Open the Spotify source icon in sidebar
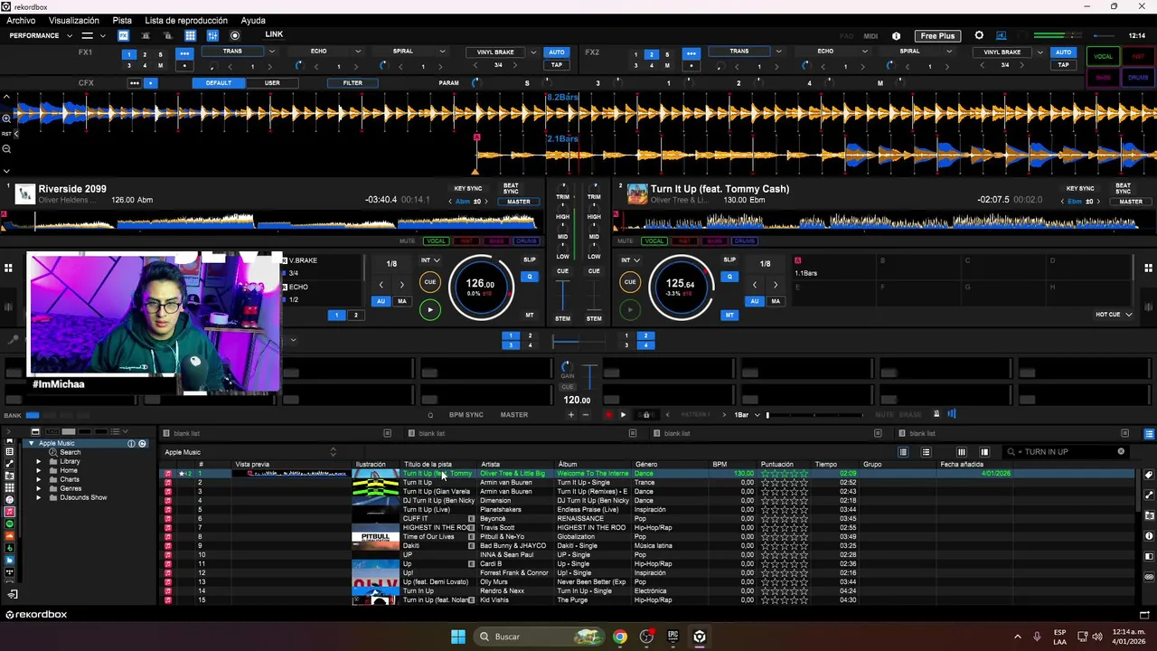1157x651 pixels. [x=10, y=524]
